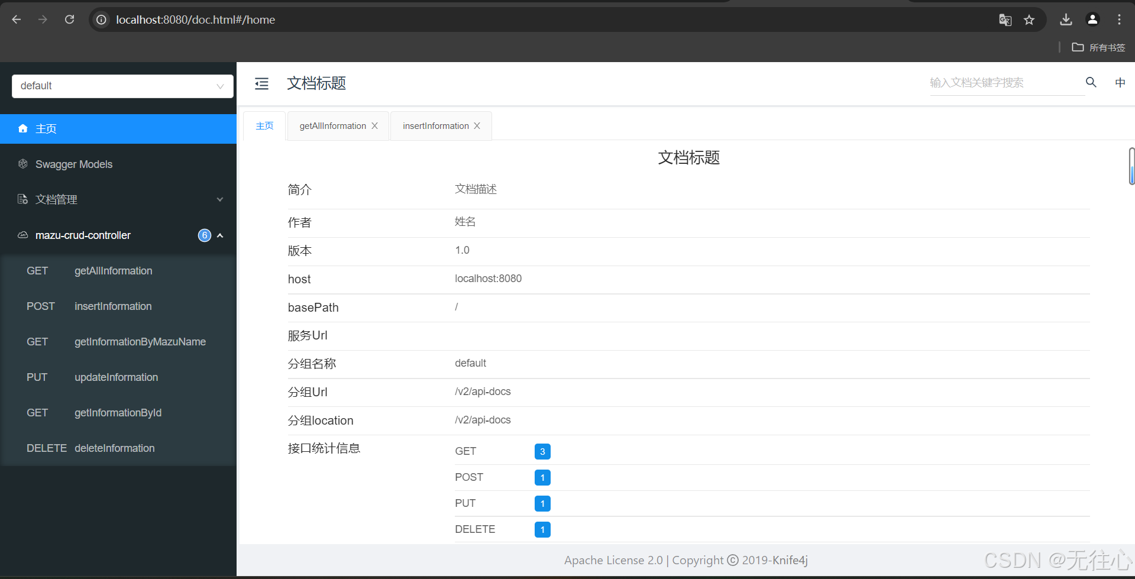Image resolution: width=1135 pixels, height=579 pixels.
Task: Open GET getInformationById endpoint
Action: point(118,413)
